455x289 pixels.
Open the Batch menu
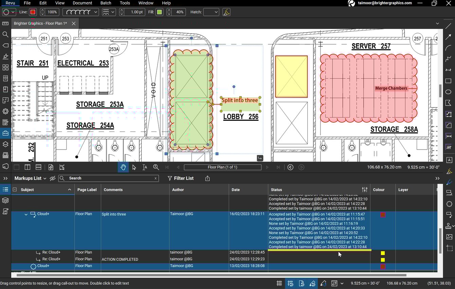pyautogui.click(x=106, y=3)
